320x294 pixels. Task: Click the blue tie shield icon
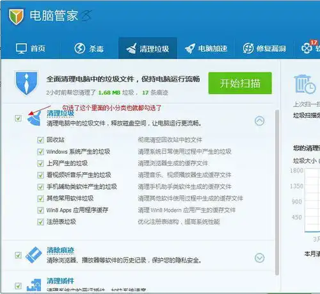(26, 83)
